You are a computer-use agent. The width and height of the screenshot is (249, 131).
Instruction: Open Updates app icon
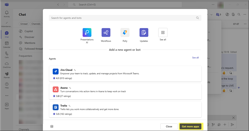point(144,33)
